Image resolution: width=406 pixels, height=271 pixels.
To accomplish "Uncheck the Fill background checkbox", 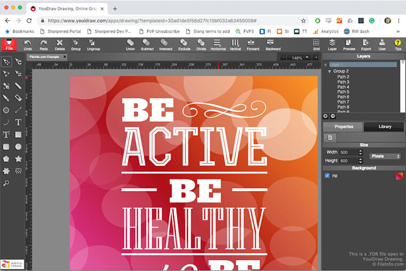I will click(x=327, y=175).
